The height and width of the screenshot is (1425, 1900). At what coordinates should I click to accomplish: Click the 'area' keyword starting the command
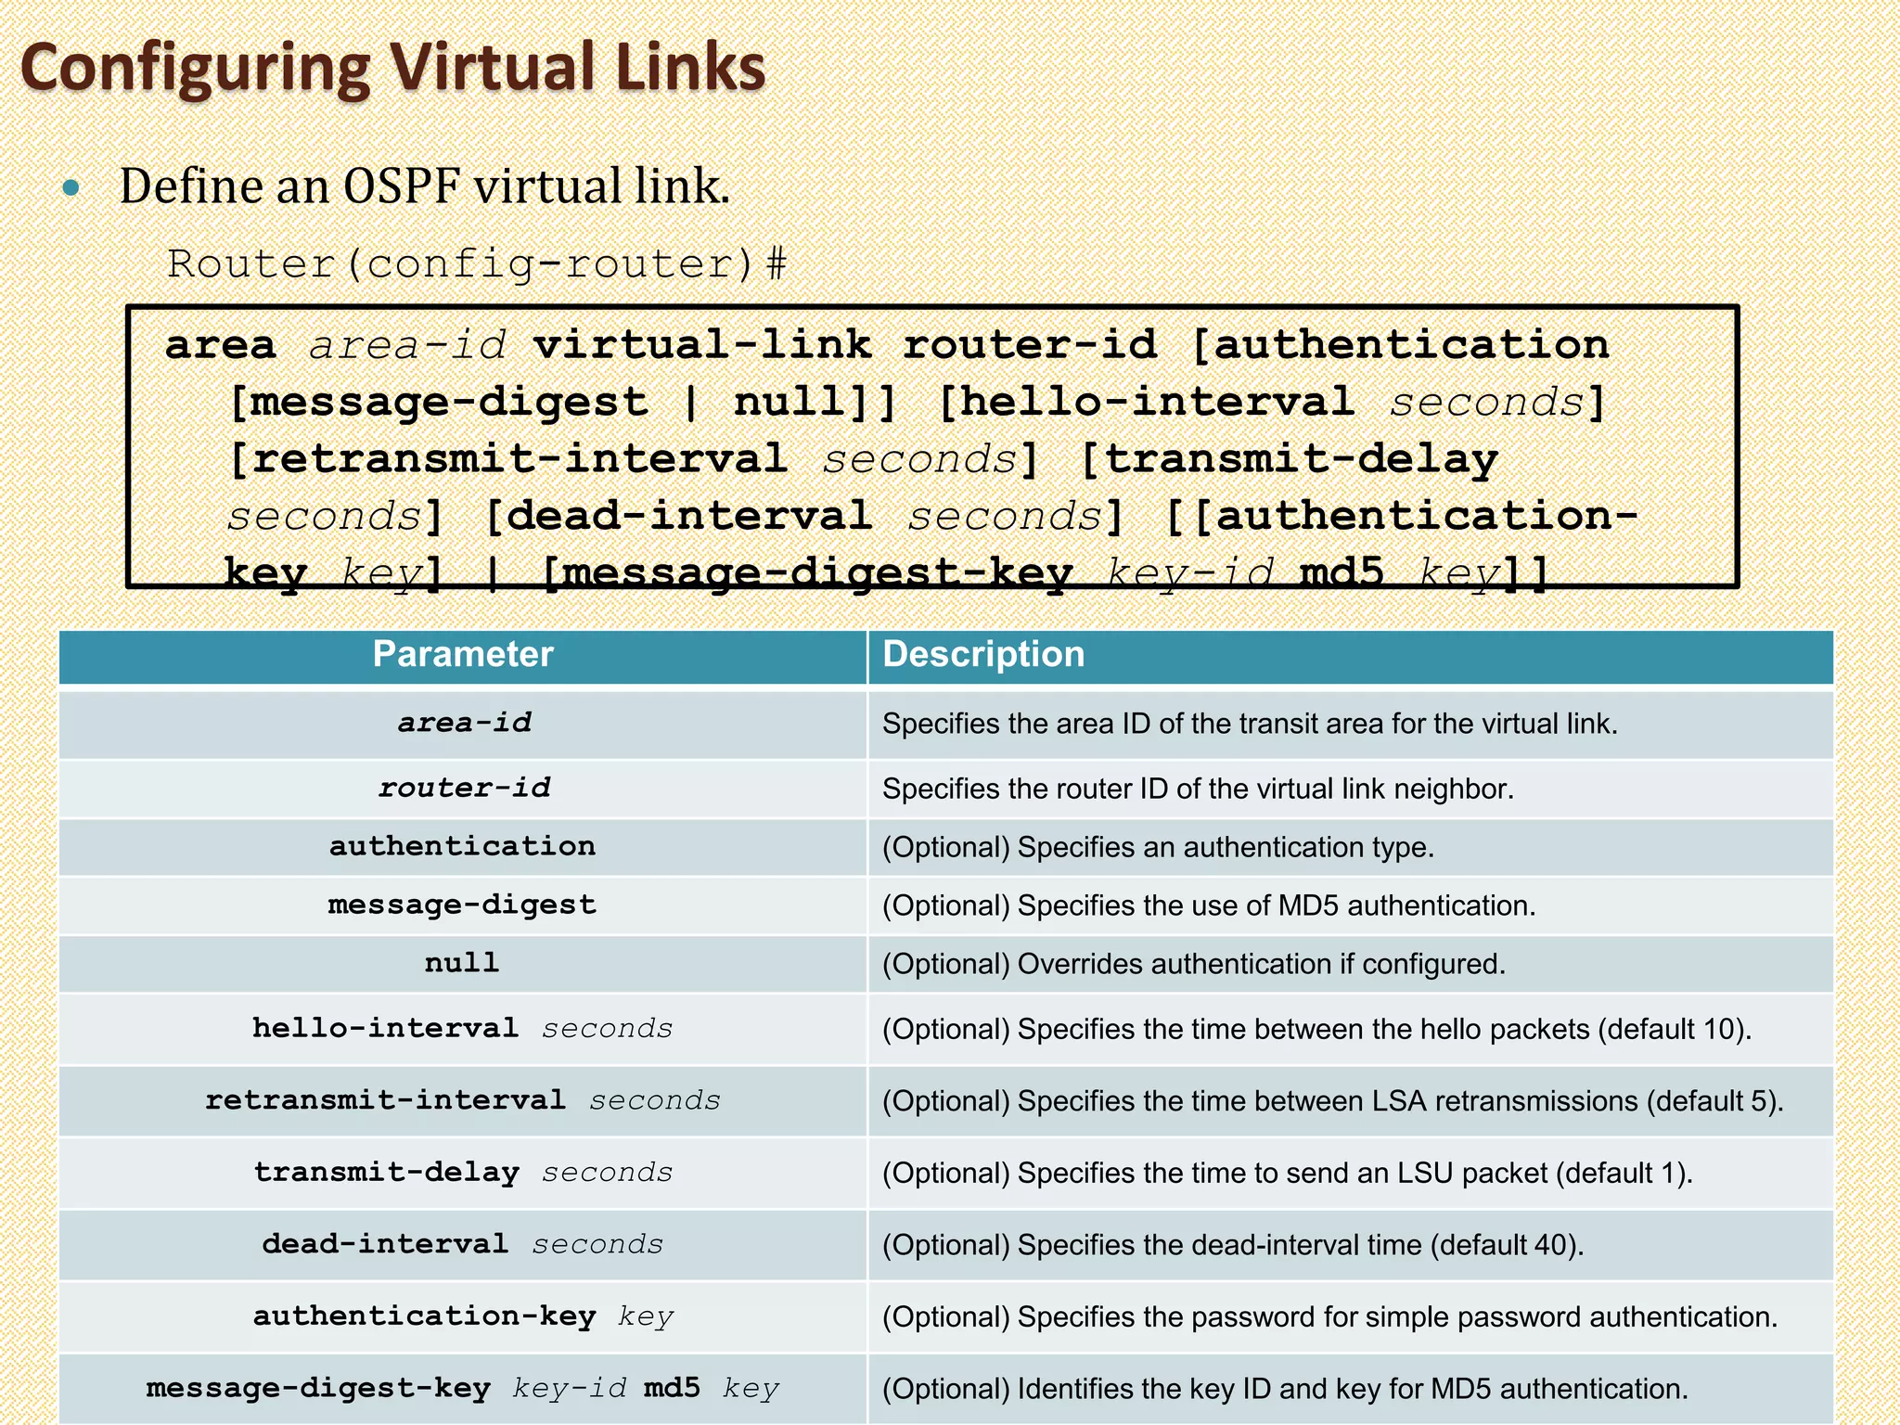221,346
